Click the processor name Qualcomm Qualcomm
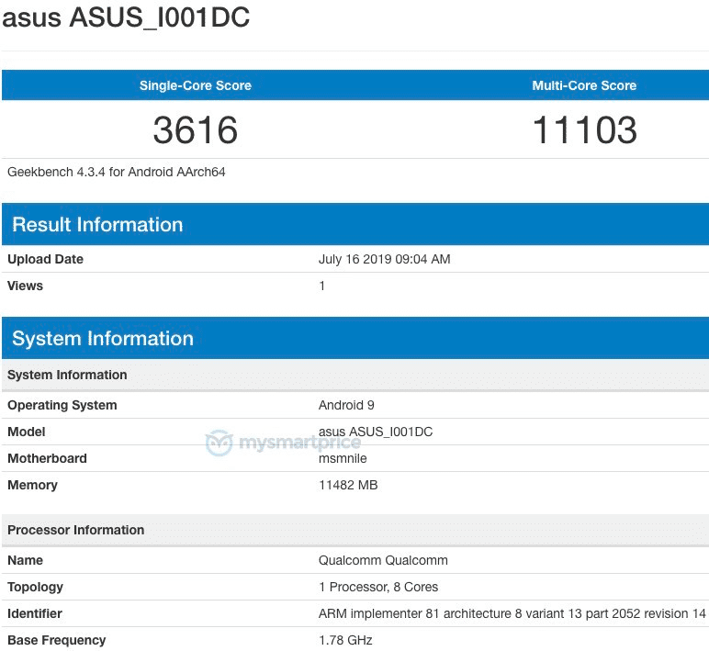This screenshot has height=651, width=709. 383,560
